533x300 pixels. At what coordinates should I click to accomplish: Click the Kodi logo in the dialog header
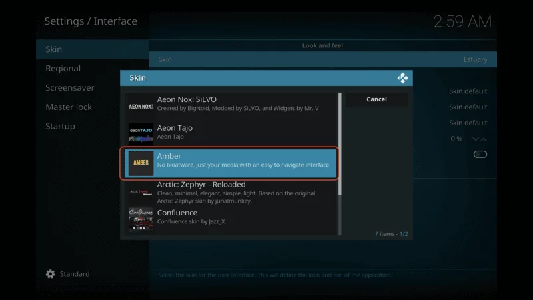pos(403,78)
